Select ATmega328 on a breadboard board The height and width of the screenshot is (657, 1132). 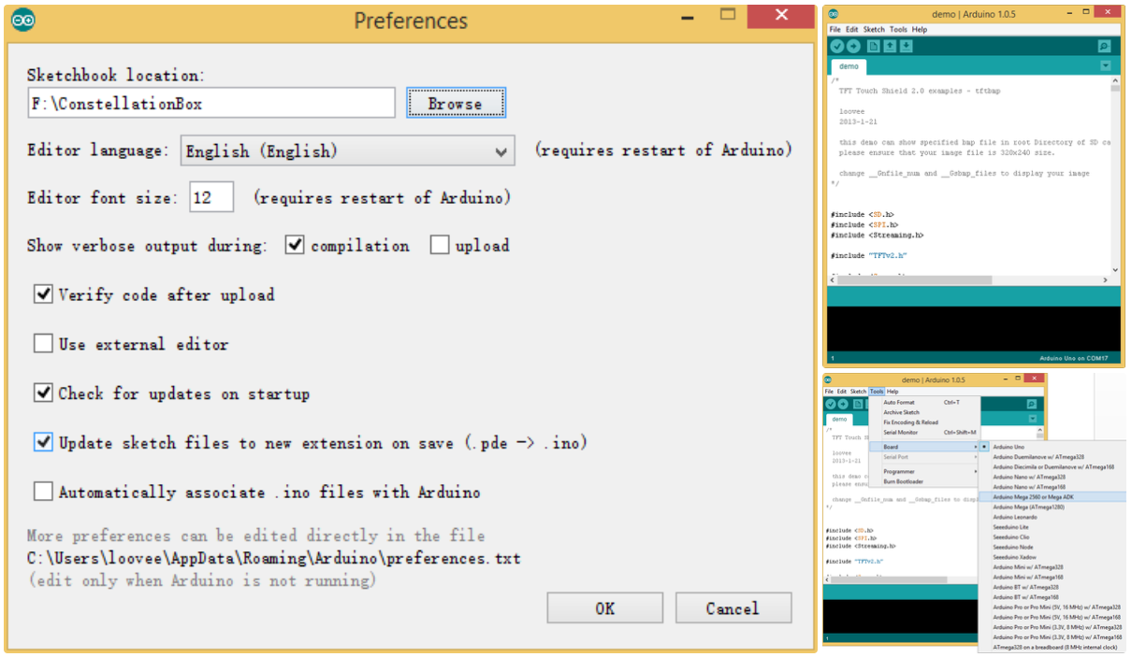tap(1052, 647)
